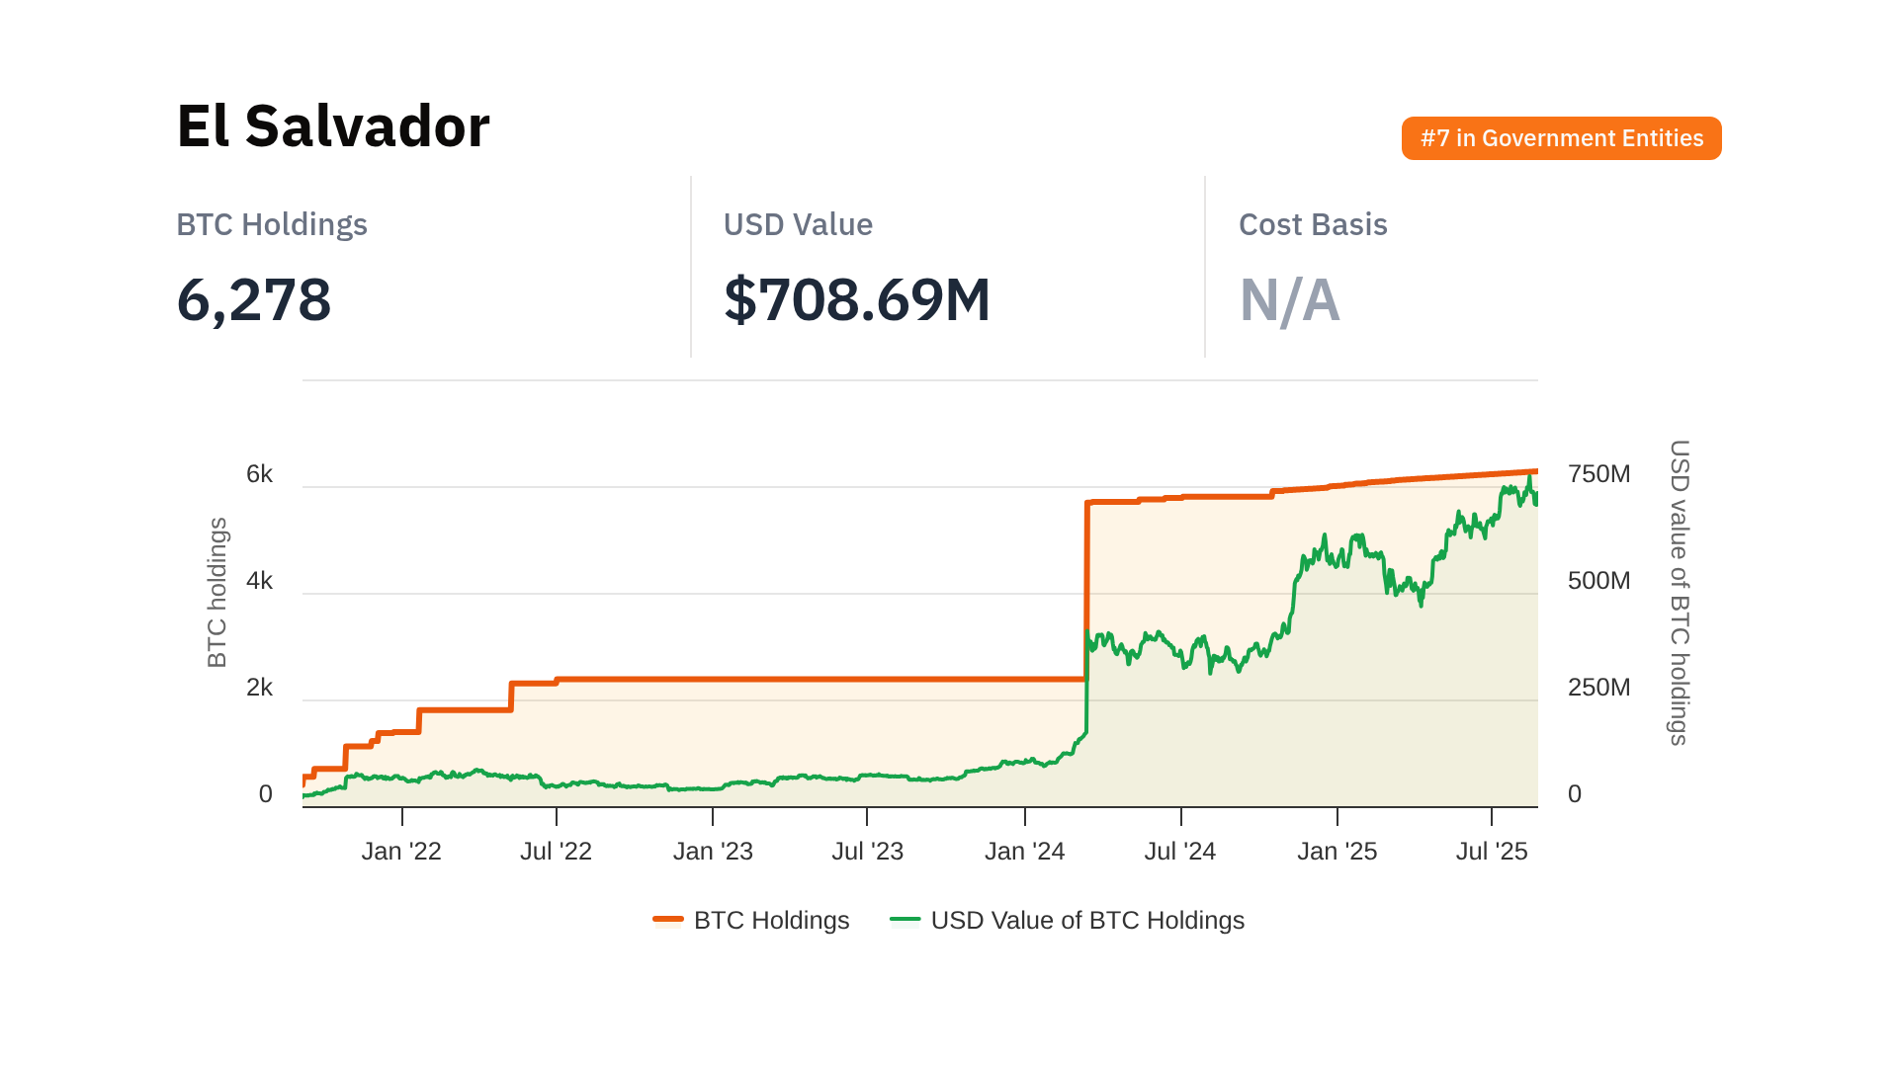Click the 6k left axis tick label
This screenshot has width=1898, height=1067.
tap(259, 474)
